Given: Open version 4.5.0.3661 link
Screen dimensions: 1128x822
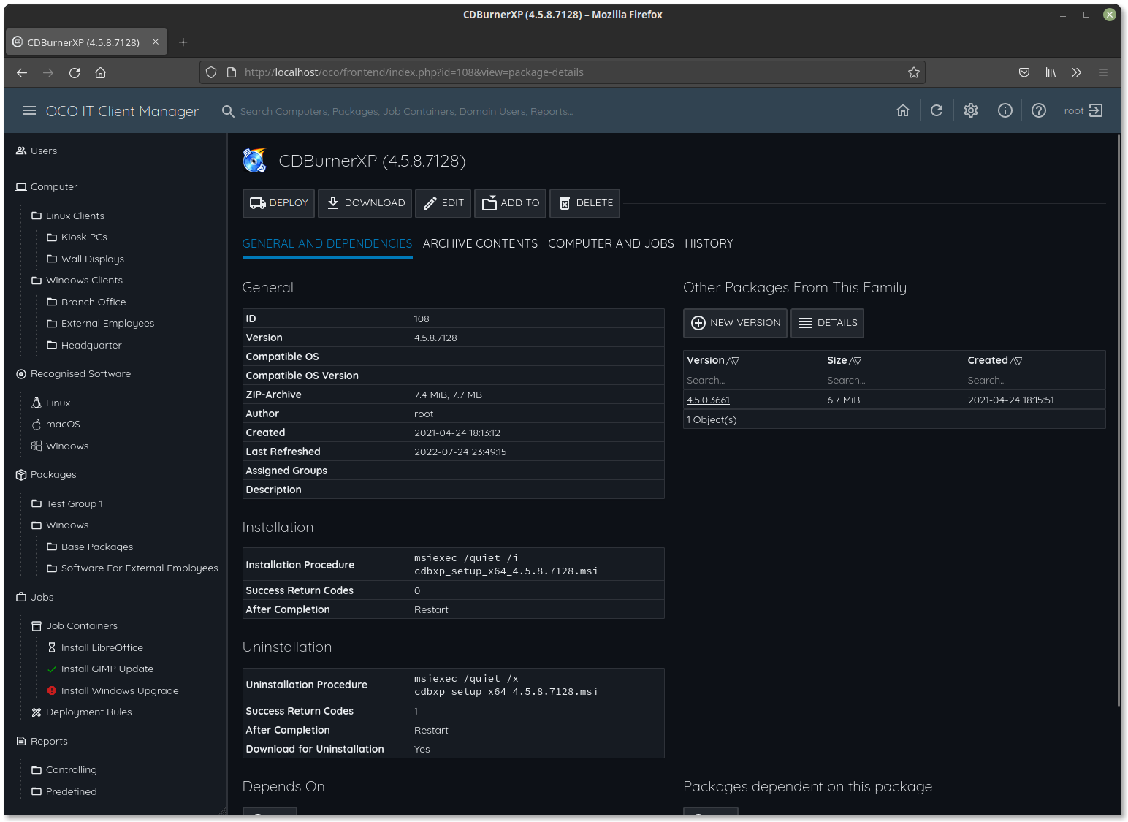Looking at the screenshot, I should click(x=708, y=400).
